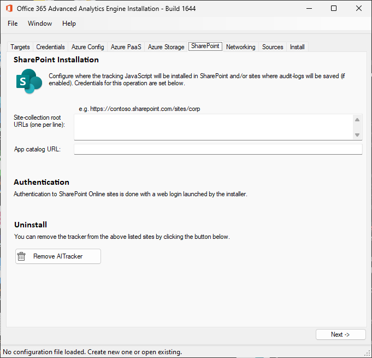Click the Office logo in title bar

[x=9, y=8]
